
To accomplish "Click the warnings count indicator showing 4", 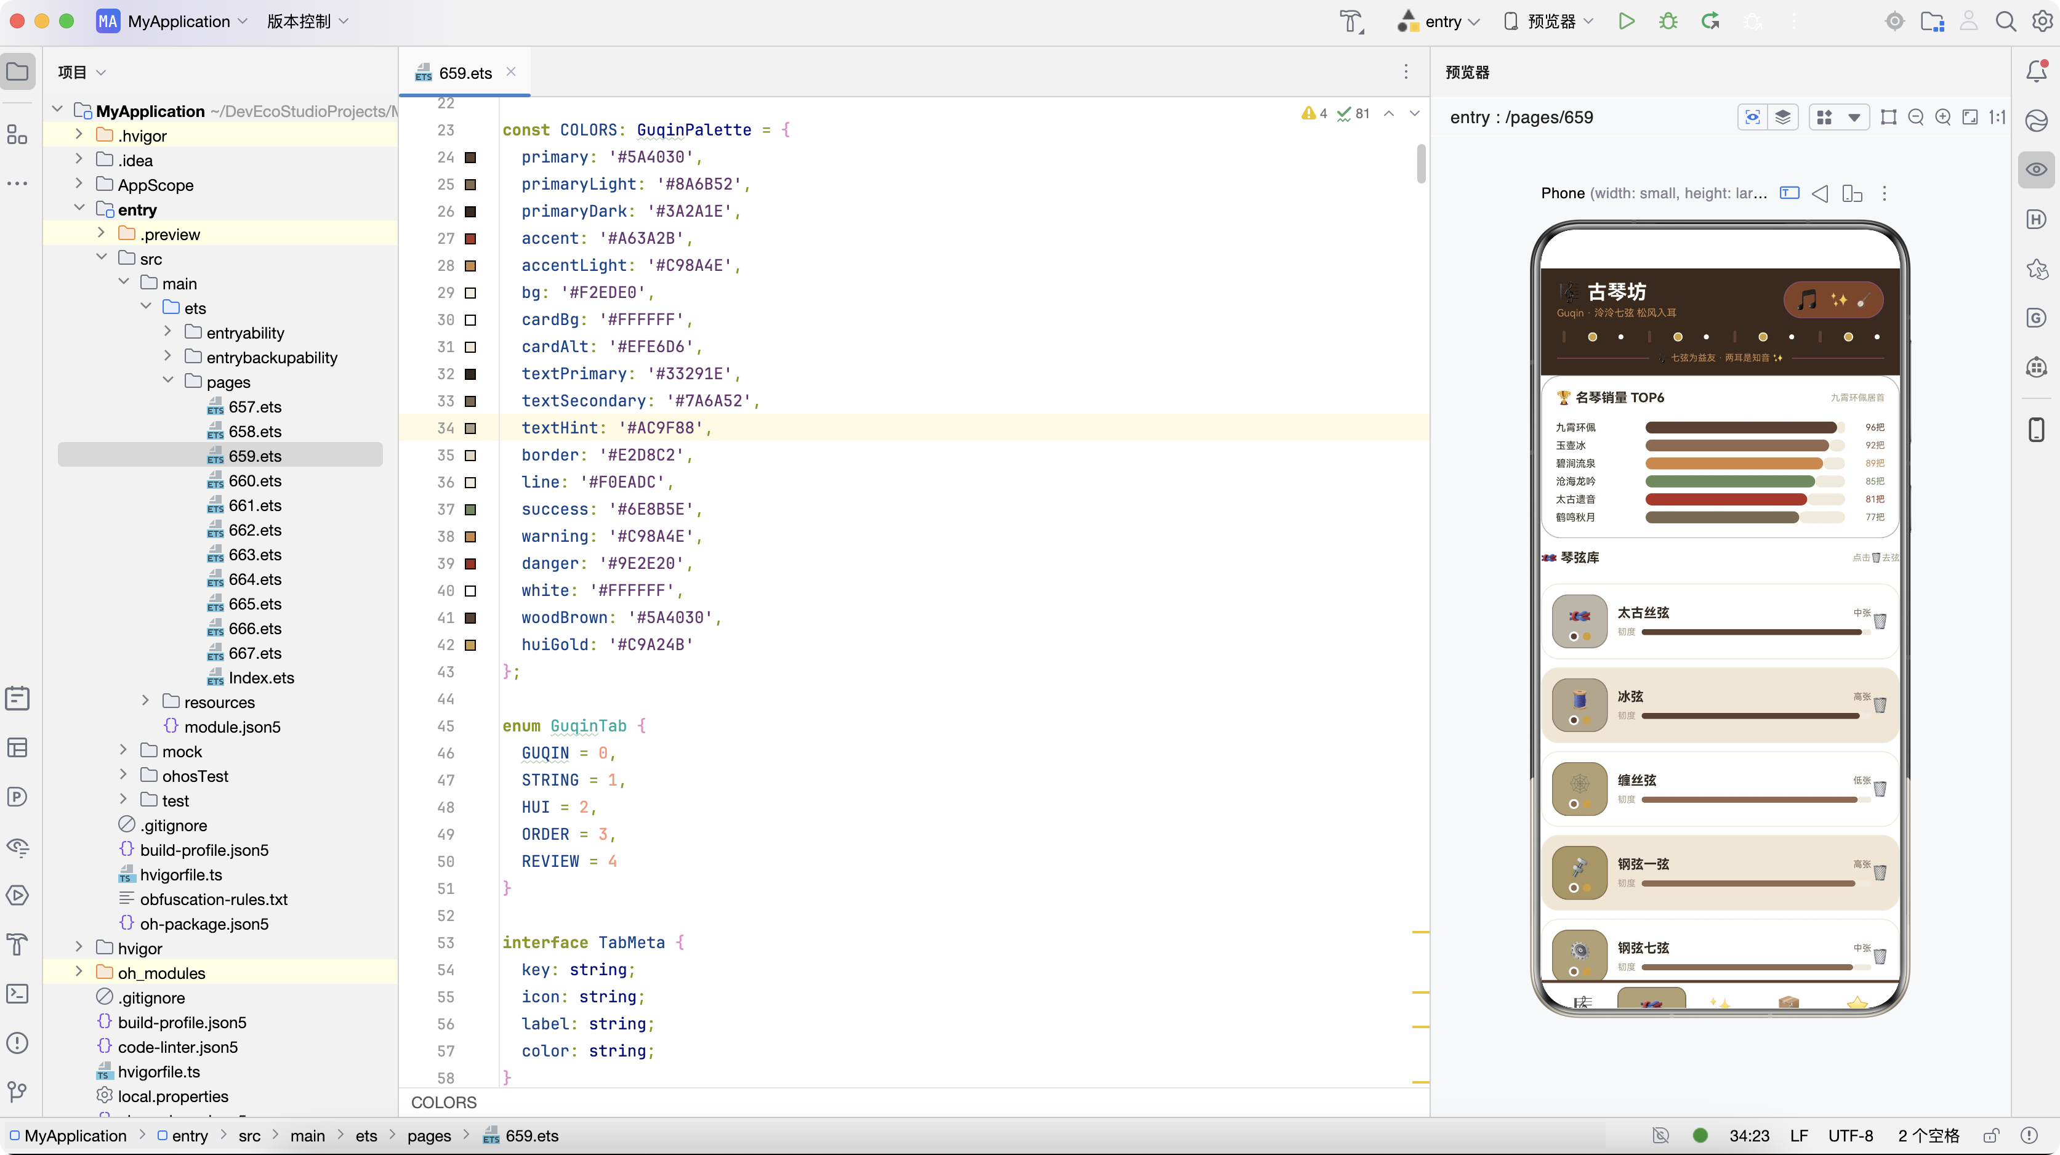I will coord(1314,113).
